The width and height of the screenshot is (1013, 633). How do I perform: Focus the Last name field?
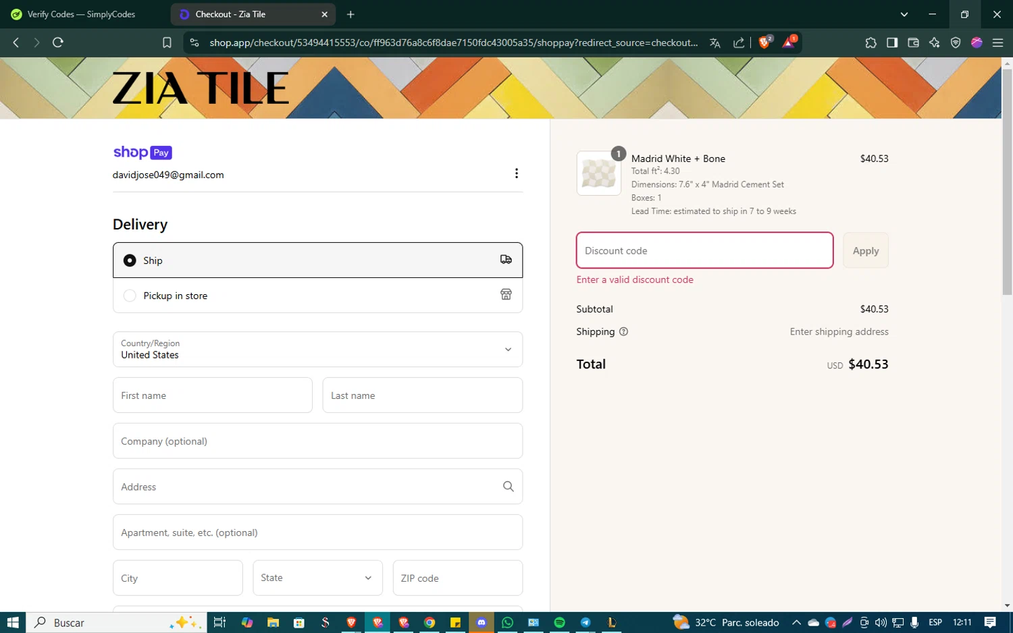click(x=423, y=395)
